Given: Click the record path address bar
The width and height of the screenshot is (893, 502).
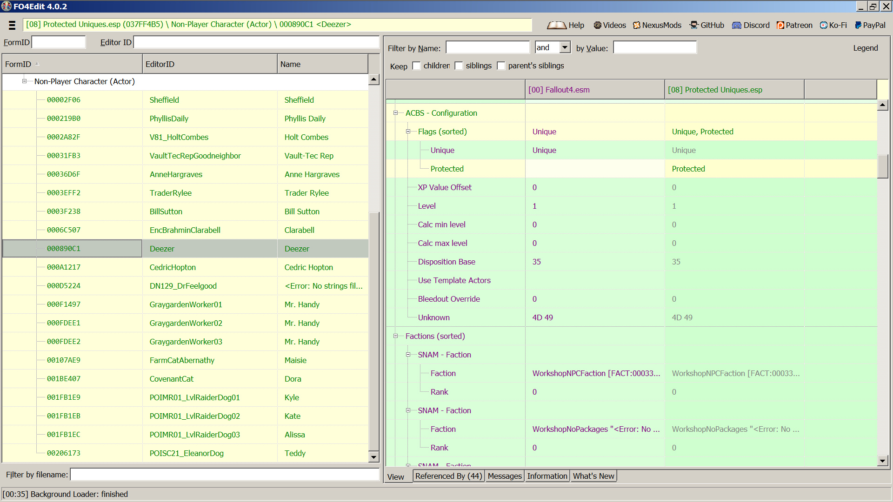Looking at the screenshot, I should (277, 25).
